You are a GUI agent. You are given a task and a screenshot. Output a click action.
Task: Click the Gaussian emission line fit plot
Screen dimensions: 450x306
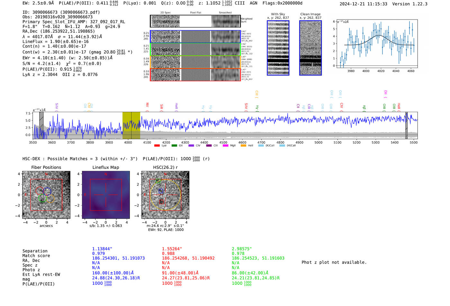tap(377, 44)
